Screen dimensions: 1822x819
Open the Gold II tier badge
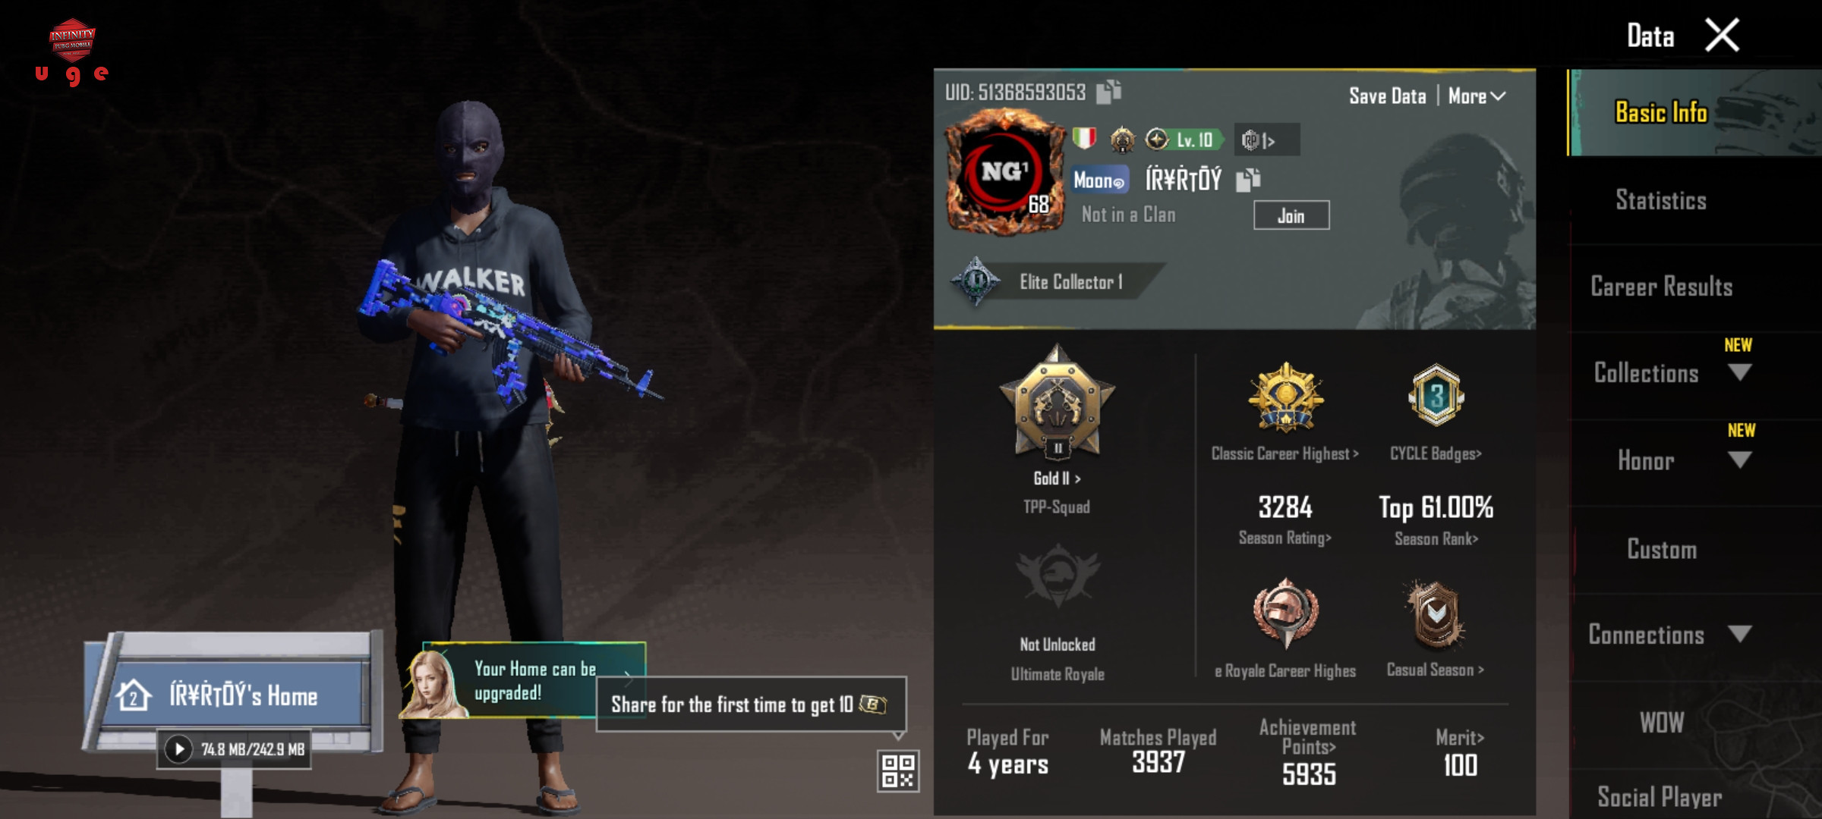pos(1057,403)
